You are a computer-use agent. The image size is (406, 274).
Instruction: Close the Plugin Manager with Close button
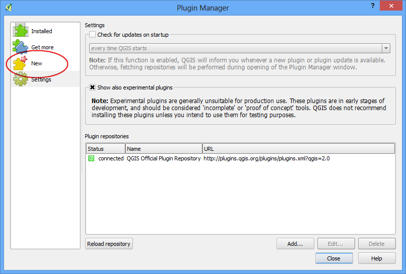334,258
